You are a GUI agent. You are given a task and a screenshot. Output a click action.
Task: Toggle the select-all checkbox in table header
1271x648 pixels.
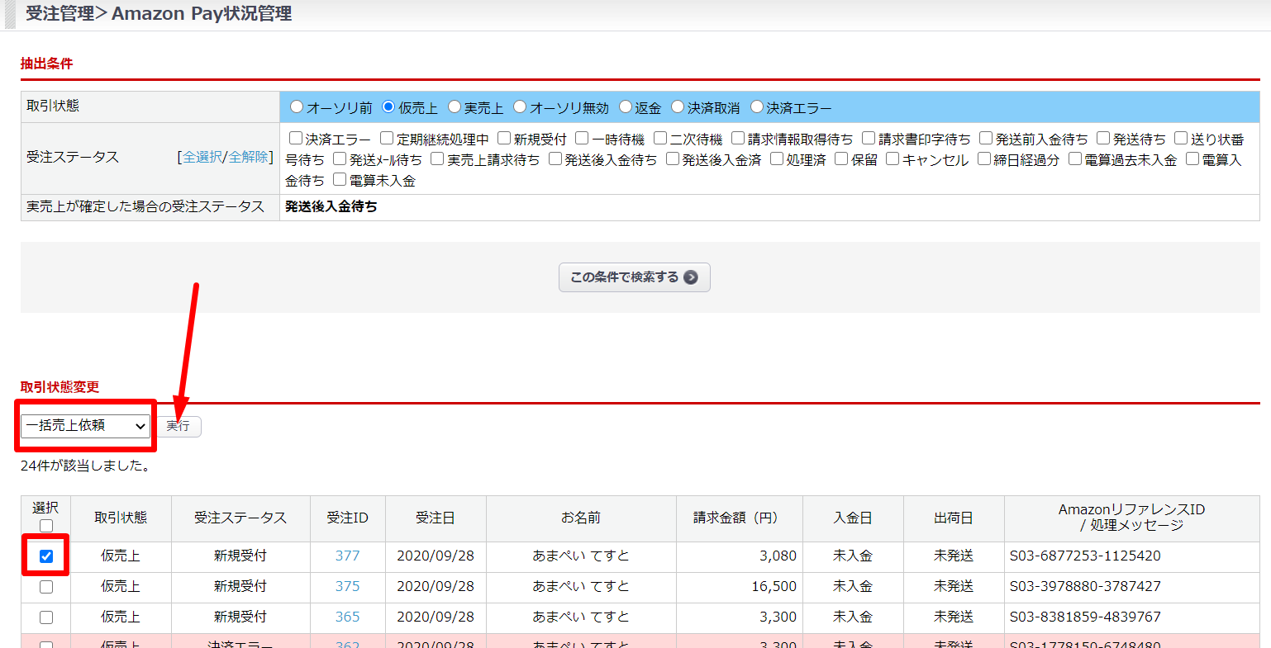(46, 526)
